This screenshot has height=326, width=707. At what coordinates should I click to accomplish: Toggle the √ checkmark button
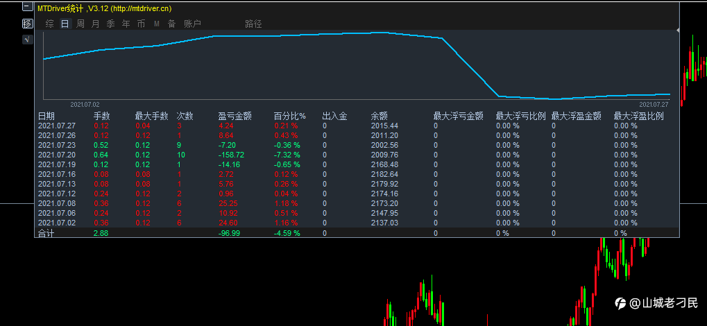tap(28, 40)
